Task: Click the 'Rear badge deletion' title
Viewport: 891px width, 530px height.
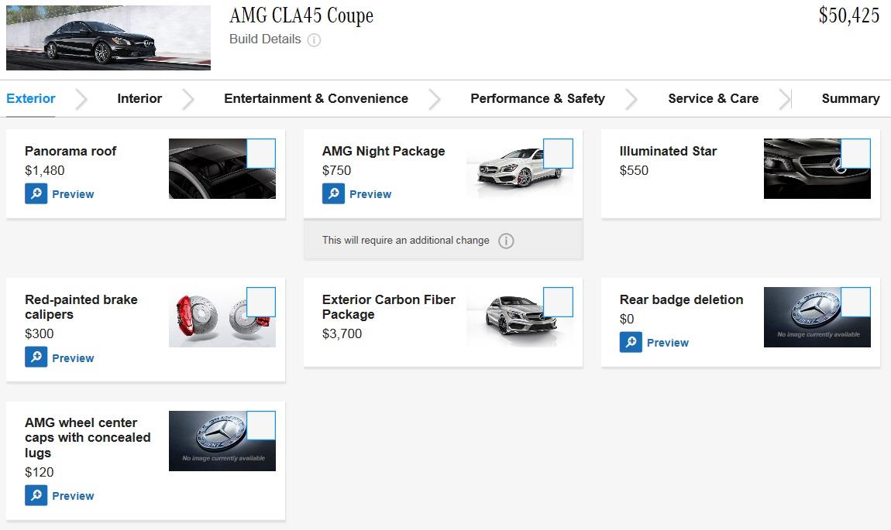Action: pyautogui.click(x=681, y=299)
